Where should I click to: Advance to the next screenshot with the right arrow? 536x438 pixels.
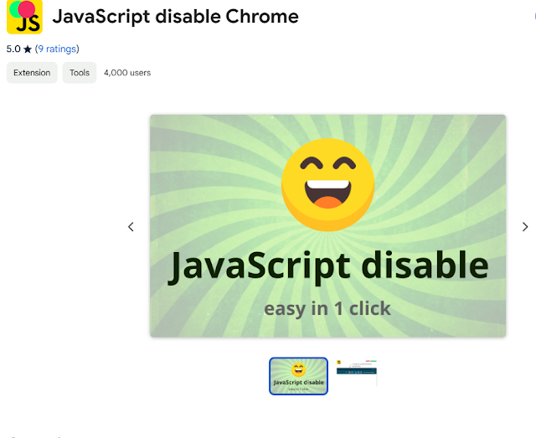coord(525,227)
